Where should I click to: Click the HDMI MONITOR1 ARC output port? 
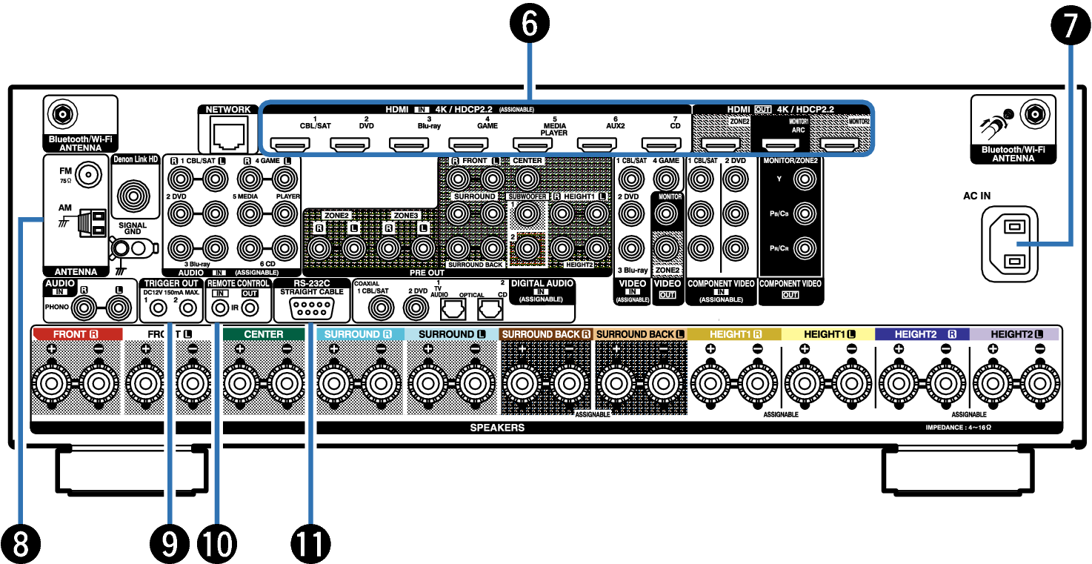click(x=780, y=145)
